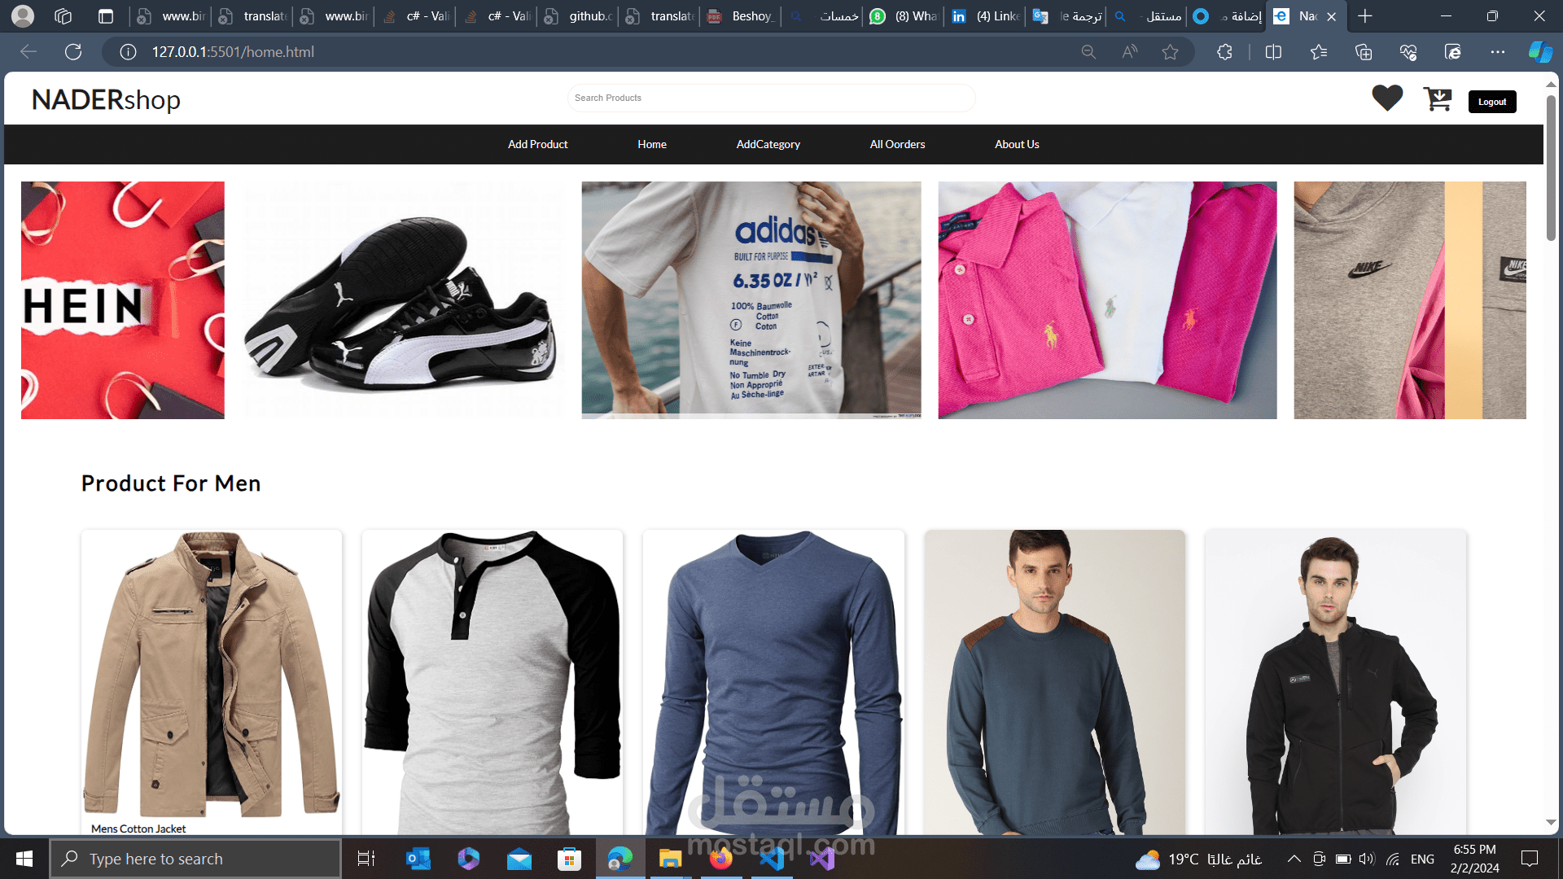Open the browser settings menu (...)
The image size is (1563, 879).
[x=1498, y=51]
